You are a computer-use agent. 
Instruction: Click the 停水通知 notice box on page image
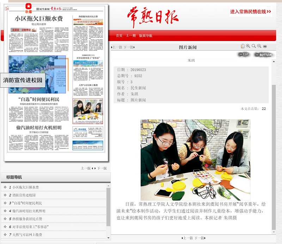coord(88,133)
